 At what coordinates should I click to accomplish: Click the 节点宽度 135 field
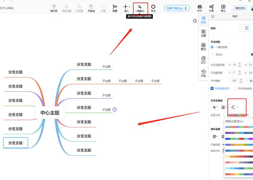(235, 81)
